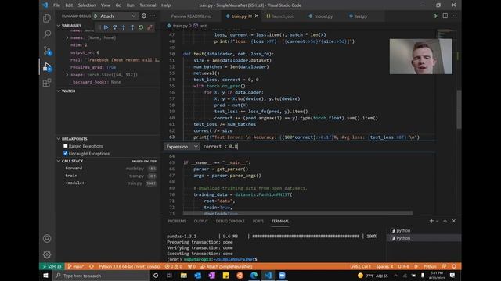Disable Uncaught Exceptions breakpoint
The height and width of the screenshot is (281, 501).
(x=66, y=153)
